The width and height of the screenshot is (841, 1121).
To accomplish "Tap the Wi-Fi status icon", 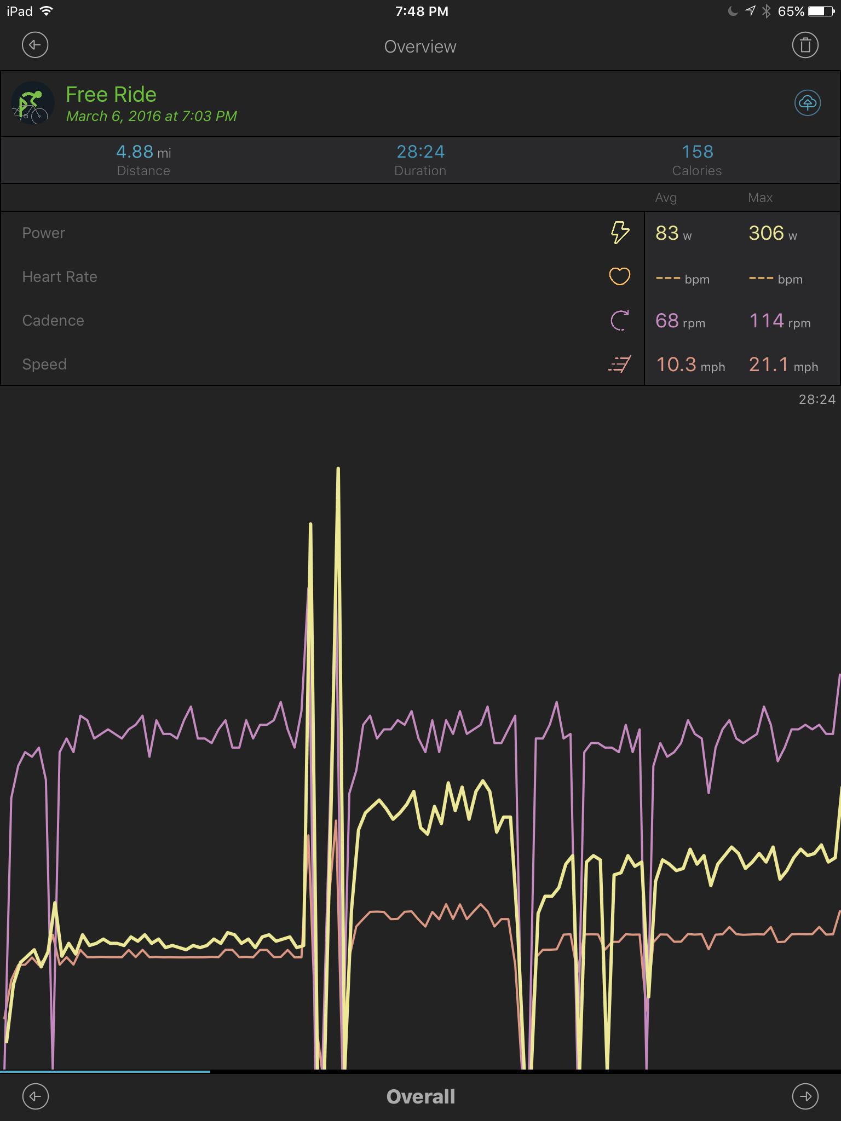I will [x=47, y=11].
